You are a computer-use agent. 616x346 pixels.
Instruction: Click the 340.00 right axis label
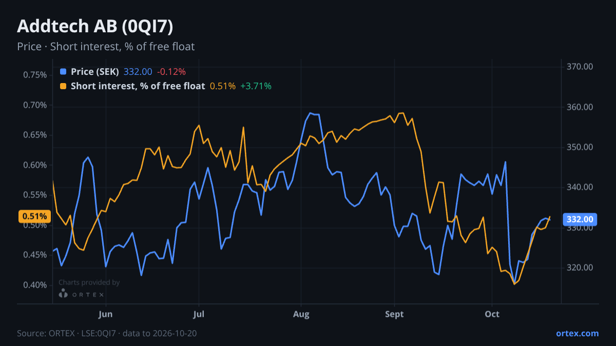coord(580,187)
